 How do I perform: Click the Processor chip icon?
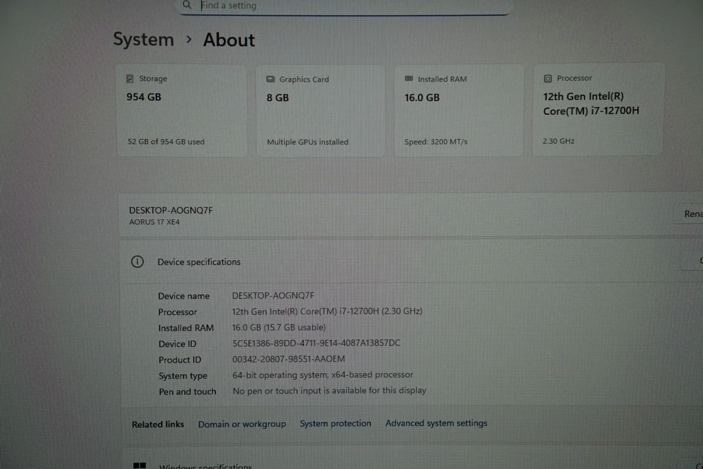(x=548, y=78)
